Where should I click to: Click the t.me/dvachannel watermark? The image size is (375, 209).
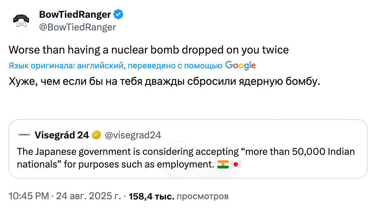click(201, 173)
